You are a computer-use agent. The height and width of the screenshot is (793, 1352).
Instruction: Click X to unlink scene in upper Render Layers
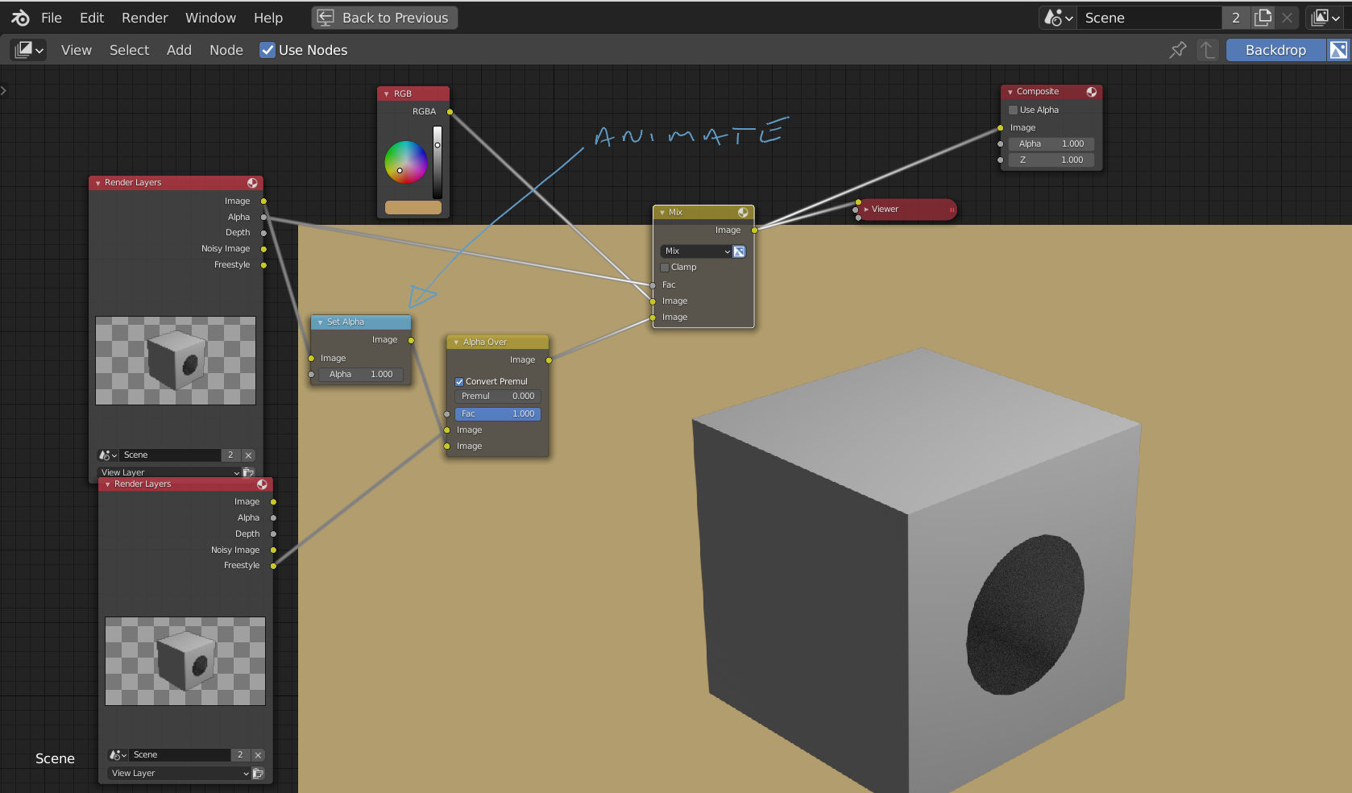pos(248,455)
